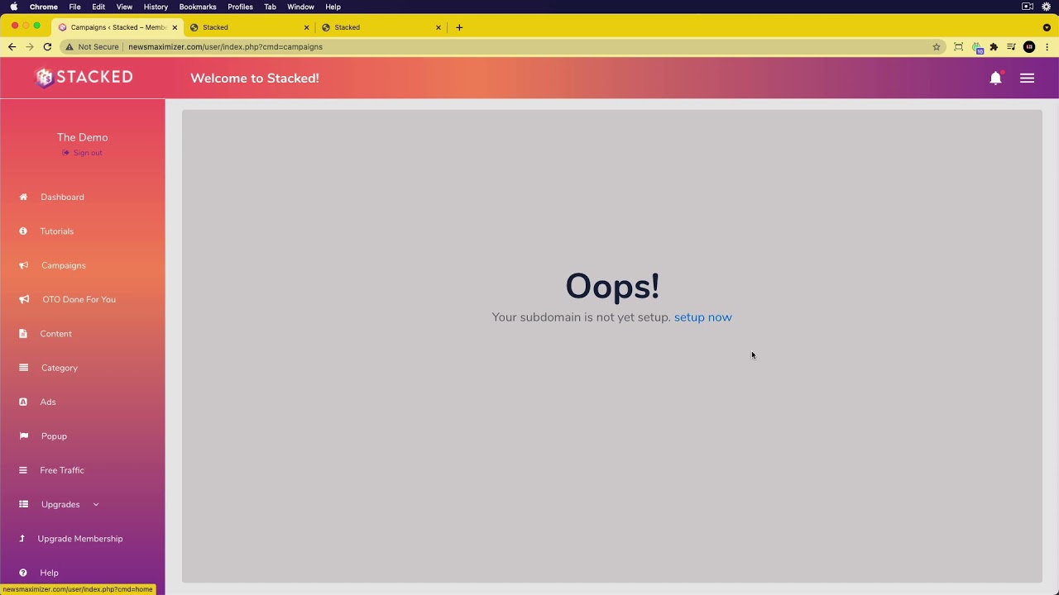Close the Campaigns browser tab

click(175, 27)
